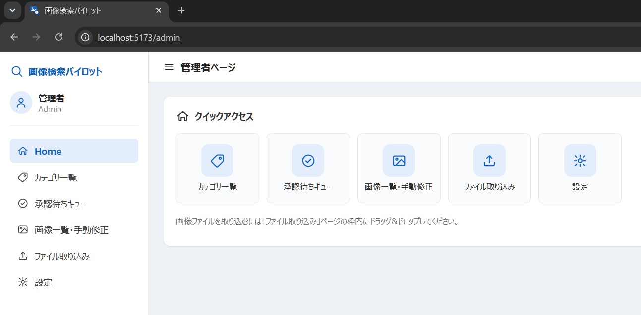This screenshot has width=641, height=315.
Task: Click the drag-and-drop instruction text below cards
Action: coord(318,221)
